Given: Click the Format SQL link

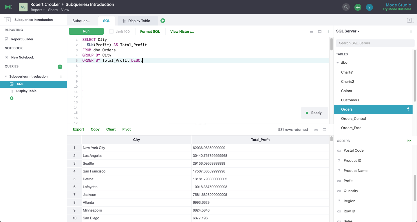Looking at the screenshot, I should tap(150, 32).
